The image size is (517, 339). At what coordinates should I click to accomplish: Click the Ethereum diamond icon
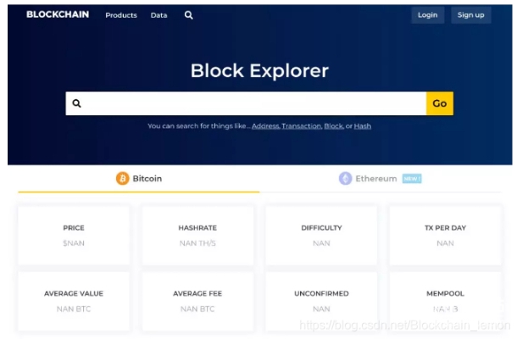[x=345, y=179]
